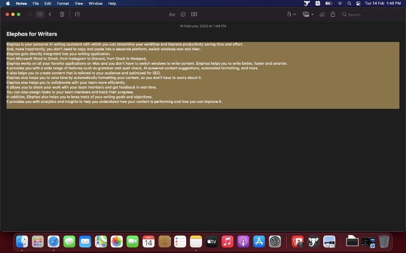Expand the lock options dropdown arrow
406x253 pixels.
[295, 15]
